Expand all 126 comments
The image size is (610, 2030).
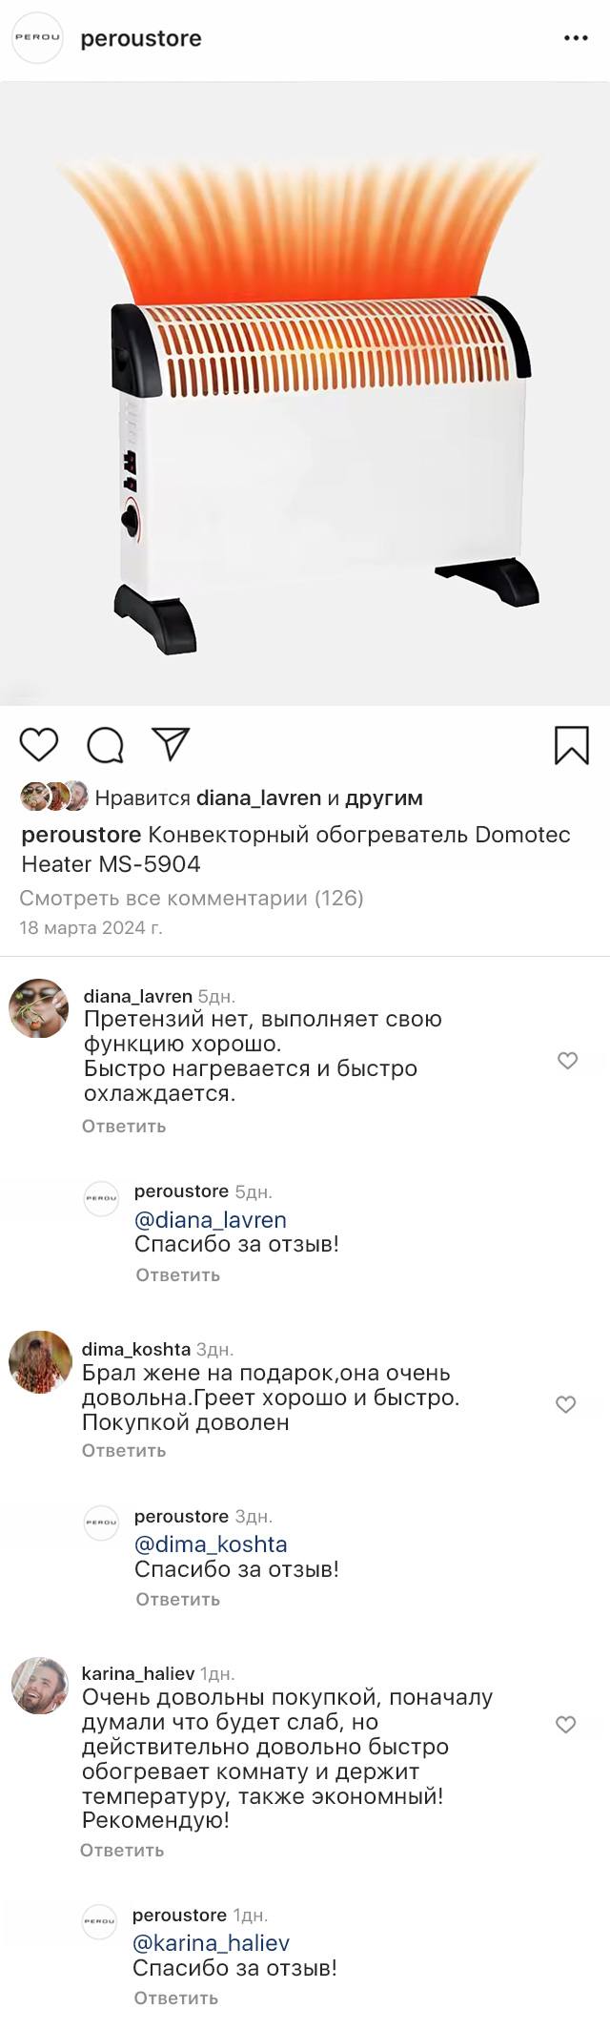pyautogui.click(x=192, y=898)
